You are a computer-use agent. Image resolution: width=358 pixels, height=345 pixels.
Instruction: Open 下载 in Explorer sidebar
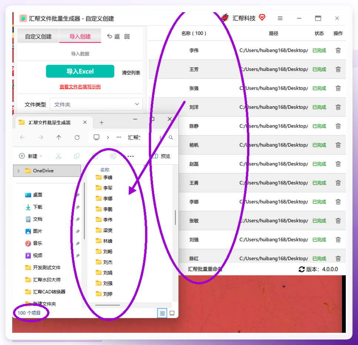37,207
